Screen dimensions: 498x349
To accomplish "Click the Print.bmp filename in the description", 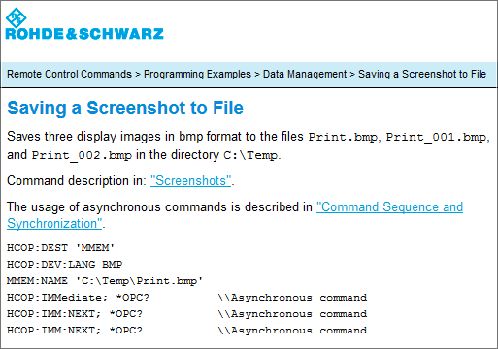I will click(343, 137).
